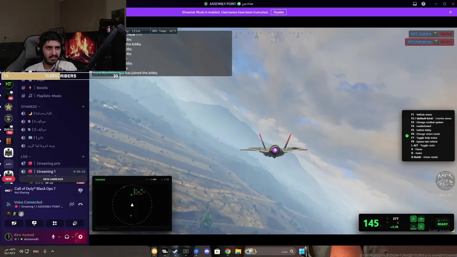The width and height of the screenshot is (457, 257).
Task: Deafen headphones in Discord user panel
Action: pos(67,237)
